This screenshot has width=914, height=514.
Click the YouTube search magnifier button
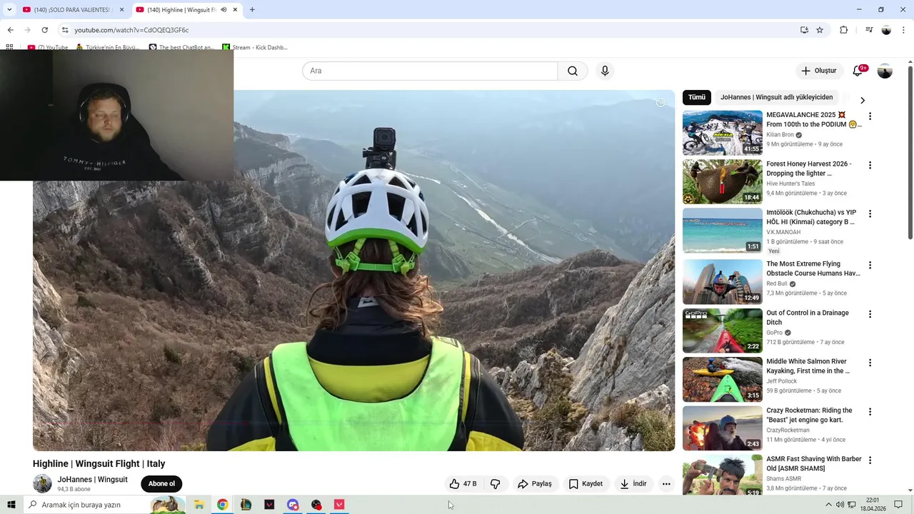(573, 71)
